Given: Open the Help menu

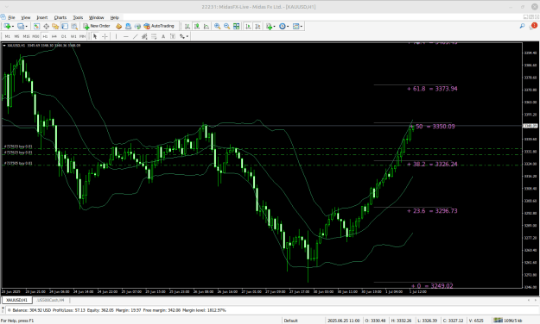Looking at the screenshot, I should [x=115, y=17].
